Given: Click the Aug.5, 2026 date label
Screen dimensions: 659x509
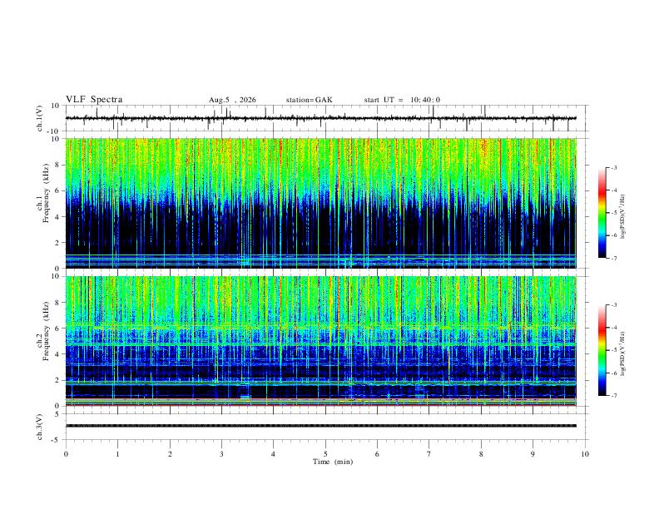Looking at the screenshot, I should pyautogui.click(x=232, y=100).
